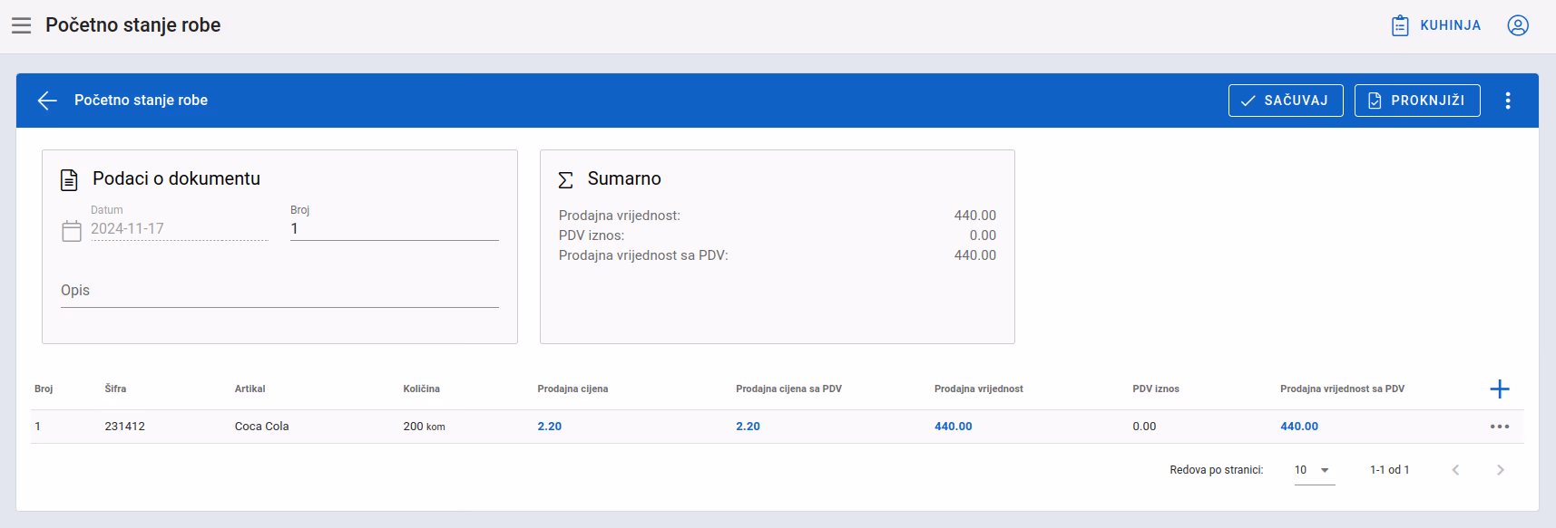The height and width of the screenshot is (528, 1556).
Task: Click the Broj input field
Action: point(395,229)
